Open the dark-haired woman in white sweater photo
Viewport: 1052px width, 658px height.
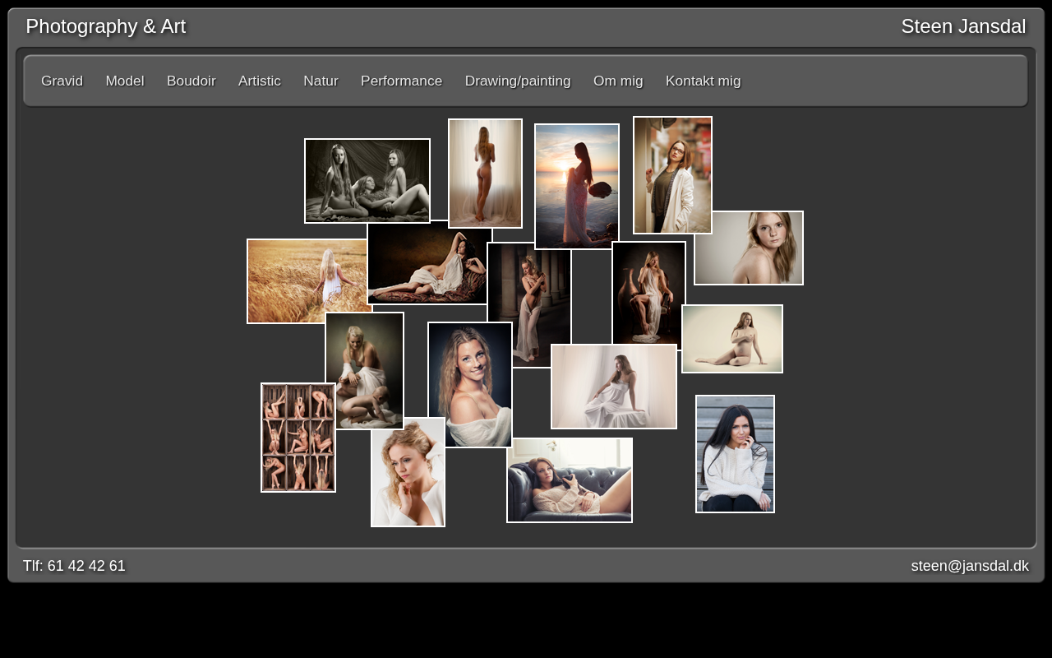(735, 454)
